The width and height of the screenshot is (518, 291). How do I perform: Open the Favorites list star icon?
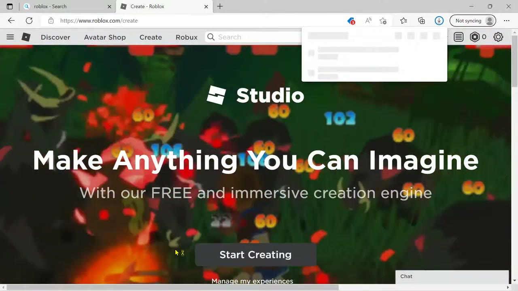pyautogui.click(x=403, y=21)
